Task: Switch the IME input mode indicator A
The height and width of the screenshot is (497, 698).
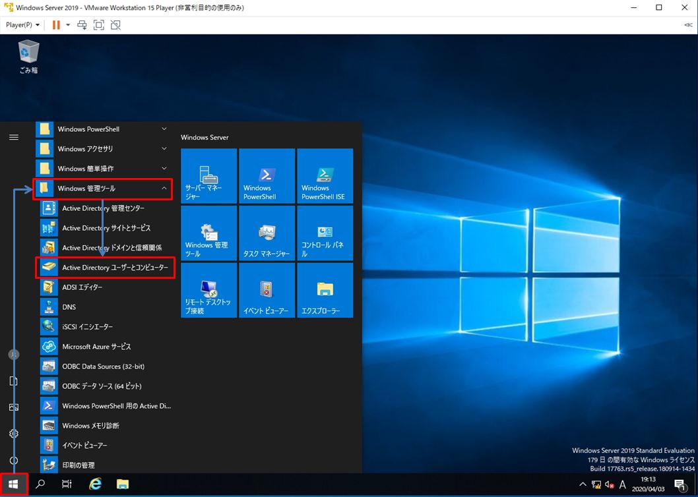Action: point(623,484)
